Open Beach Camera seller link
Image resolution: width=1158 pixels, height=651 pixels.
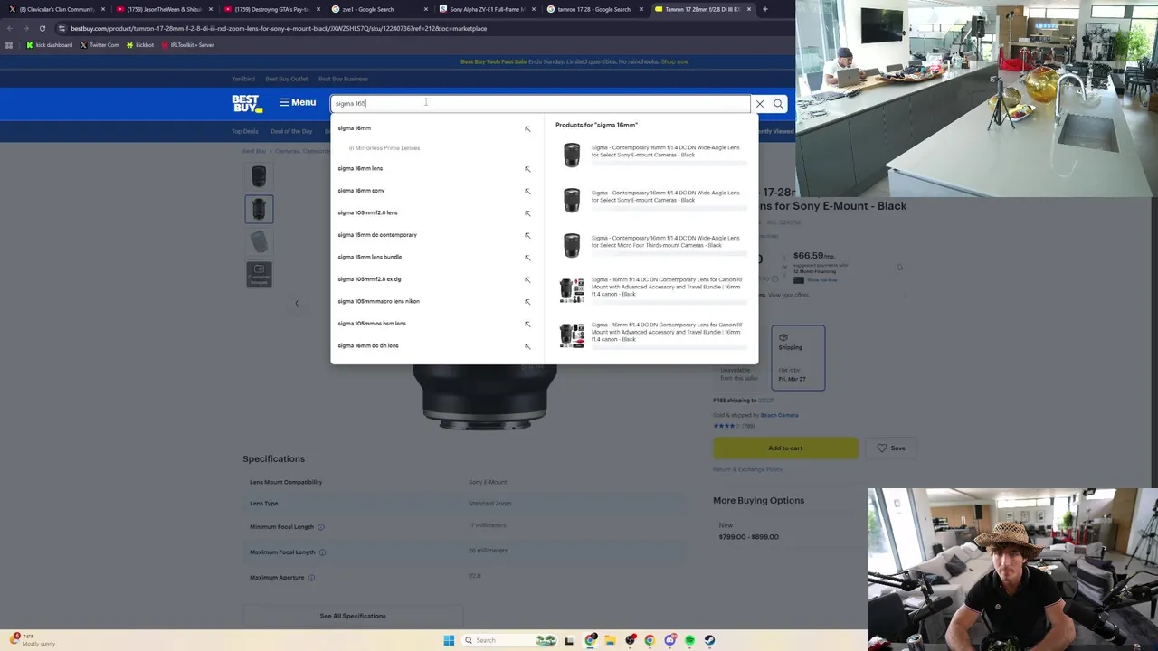(779, 415)
